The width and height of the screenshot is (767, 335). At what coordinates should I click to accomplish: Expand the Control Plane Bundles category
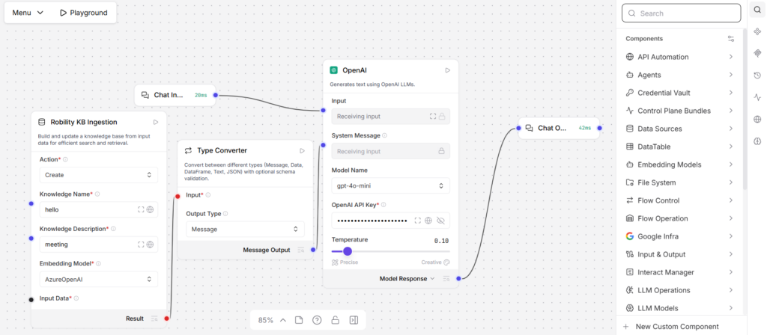tap(680, 111)
